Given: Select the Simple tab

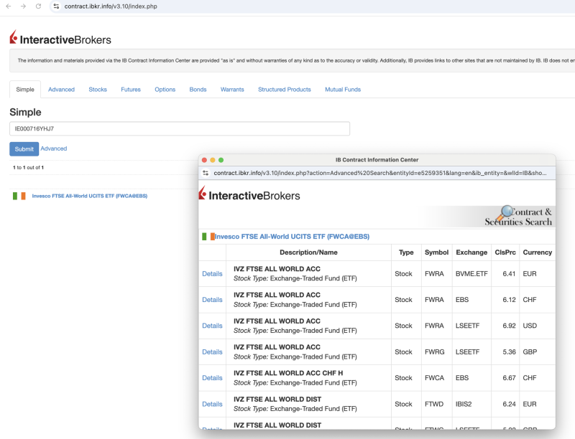Looking at the screenshot, I should point(25,90).
